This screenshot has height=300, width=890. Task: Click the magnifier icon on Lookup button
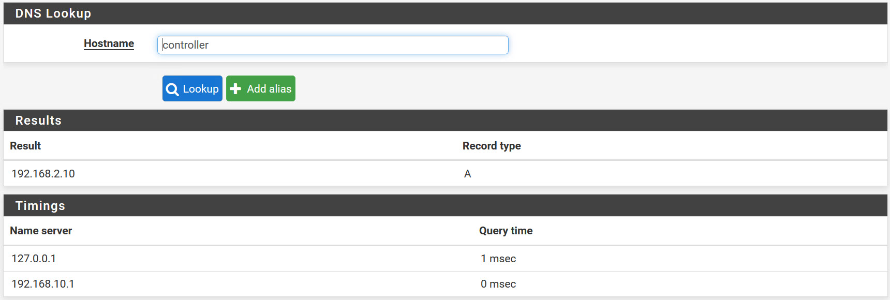[x=172, y=89]
